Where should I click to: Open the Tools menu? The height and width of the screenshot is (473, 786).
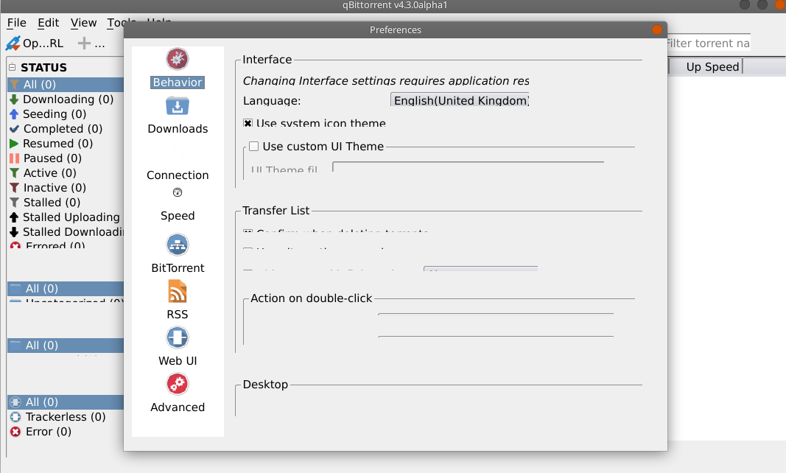coord(120,23)
